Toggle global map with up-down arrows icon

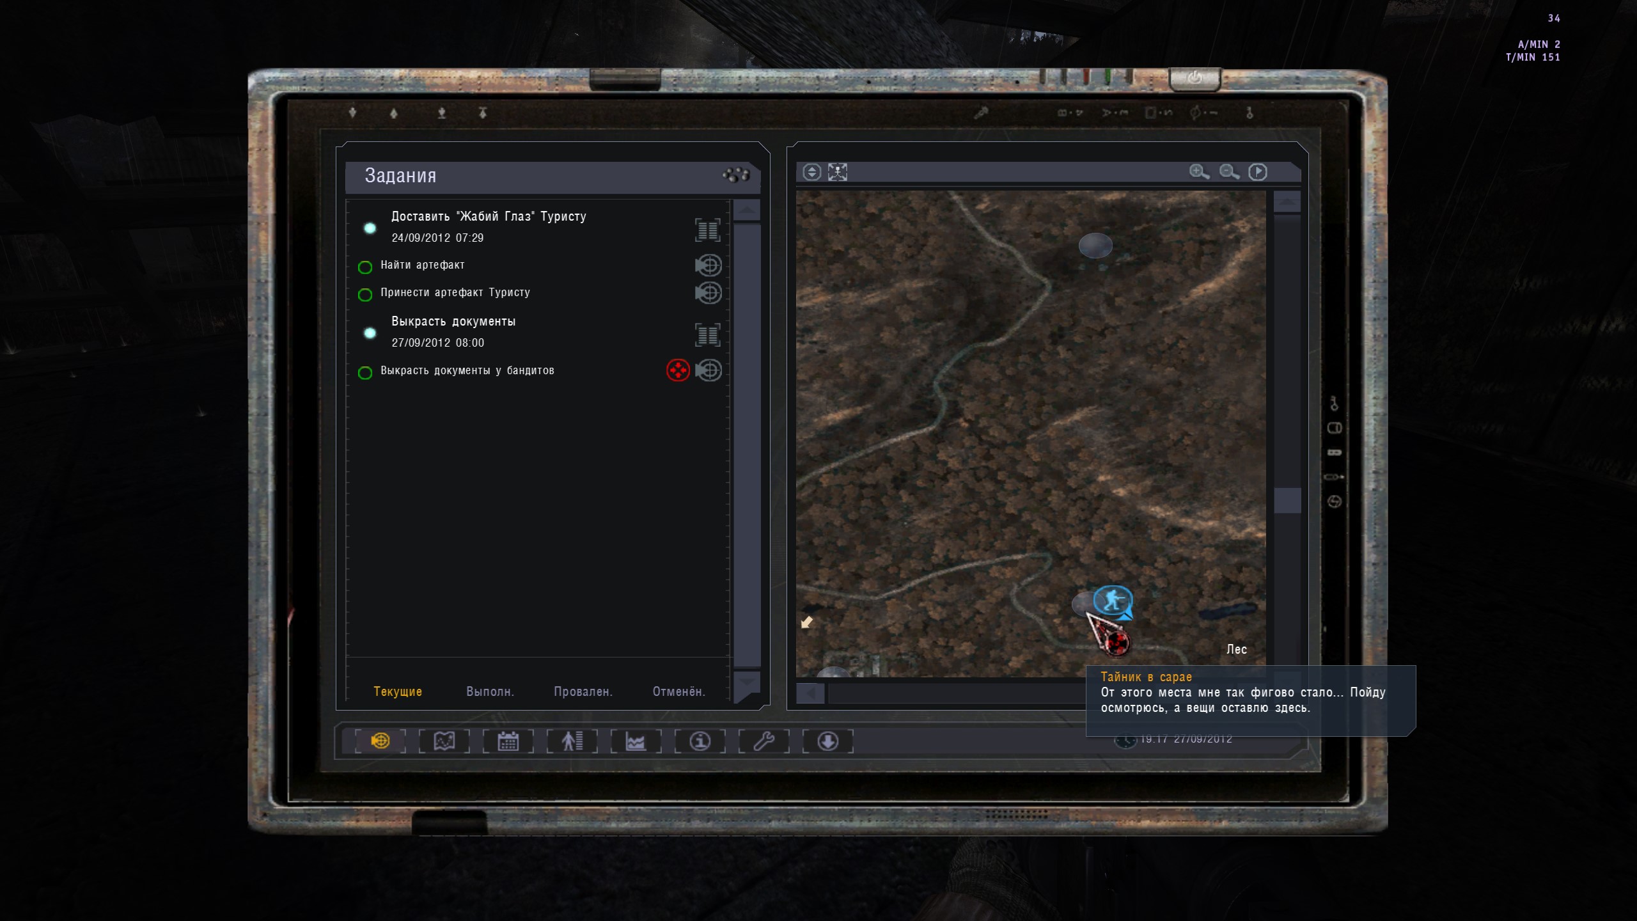coord(811,172)
